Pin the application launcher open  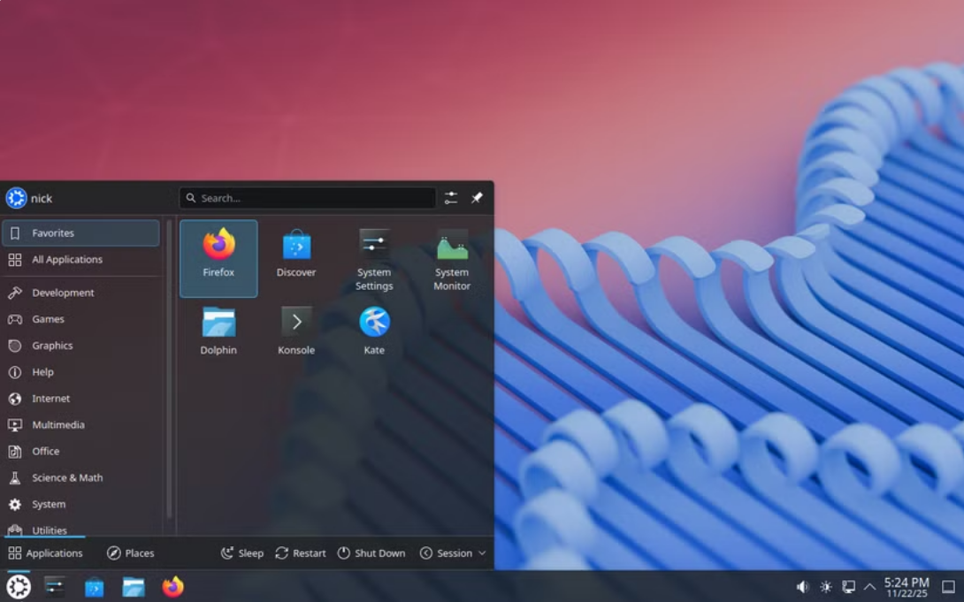click(477, 198)
